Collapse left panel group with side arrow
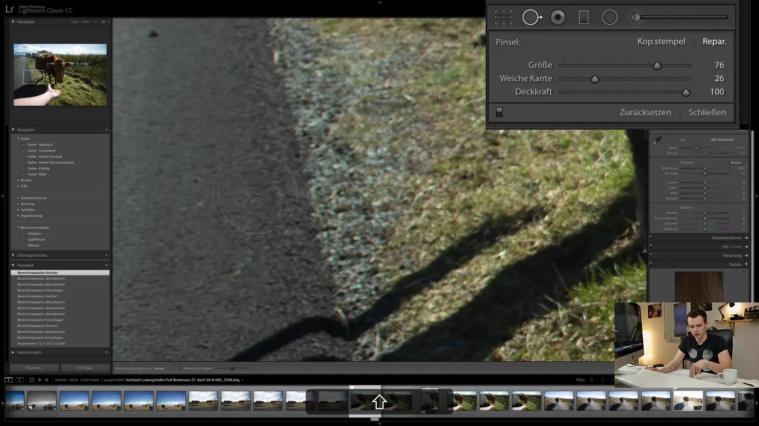This screenshot has width=759, height=426. pyautogui.click(x=2, y=196)
